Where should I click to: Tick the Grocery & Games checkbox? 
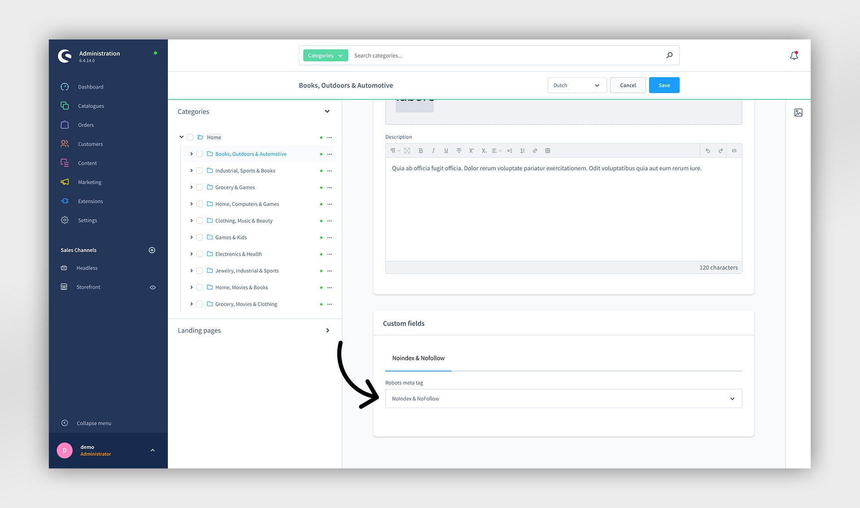(200, 187)
